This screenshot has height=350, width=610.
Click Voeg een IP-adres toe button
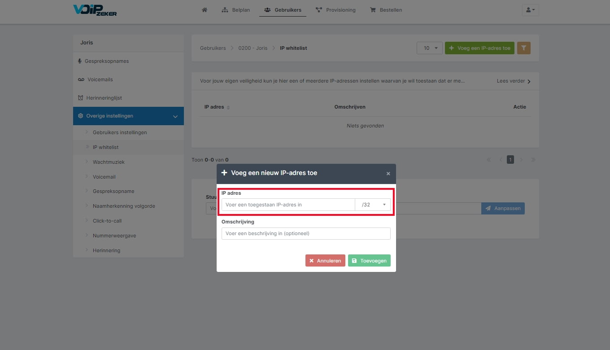point(479,48)
